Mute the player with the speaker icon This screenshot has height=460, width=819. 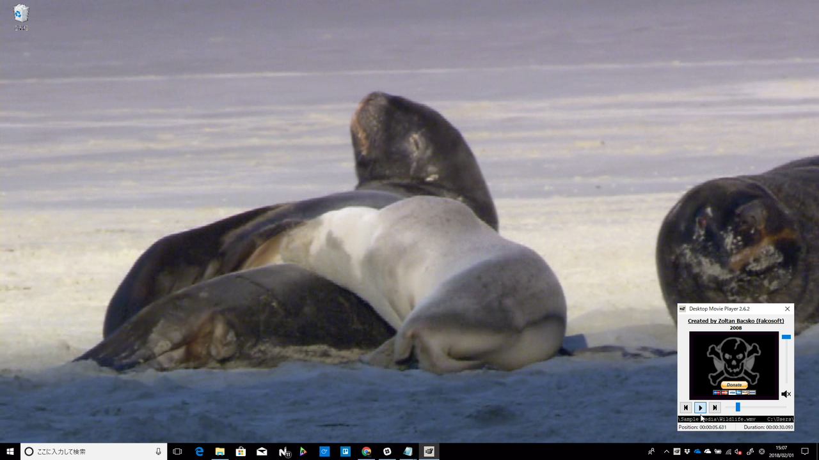pos(785,394)
